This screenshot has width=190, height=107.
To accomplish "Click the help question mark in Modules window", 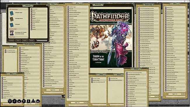I will click(47, 5).
